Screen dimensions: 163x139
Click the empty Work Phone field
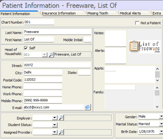43,93
